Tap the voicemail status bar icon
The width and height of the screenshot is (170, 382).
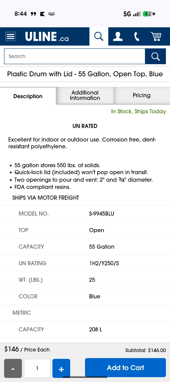(52, 14)
